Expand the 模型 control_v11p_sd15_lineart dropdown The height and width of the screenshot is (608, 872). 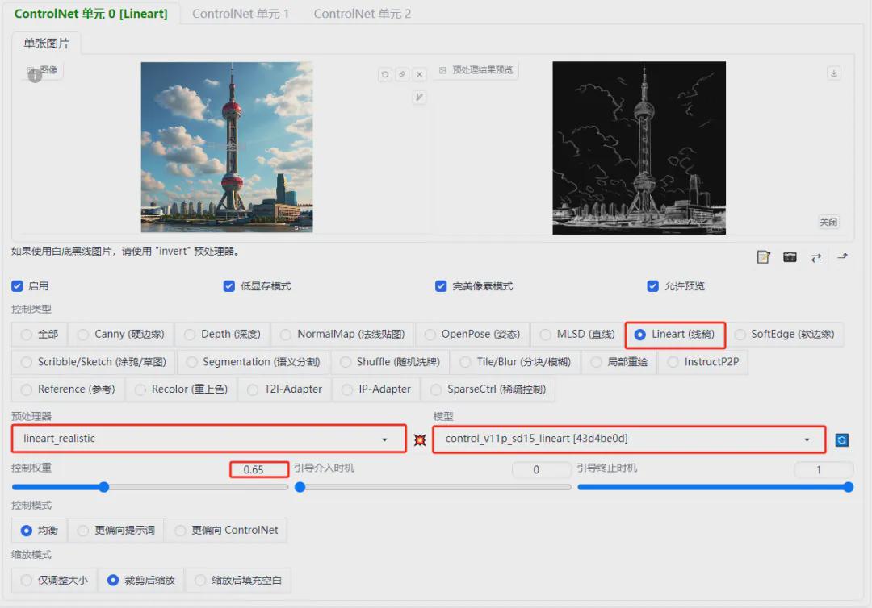628,439
